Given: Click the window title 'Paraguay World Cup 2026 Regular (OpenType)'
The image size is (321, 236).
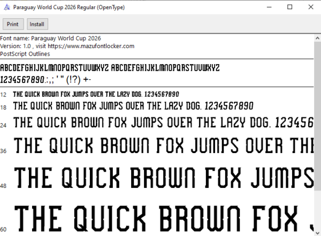Looking at the screenshot, I should click(69, 7).
